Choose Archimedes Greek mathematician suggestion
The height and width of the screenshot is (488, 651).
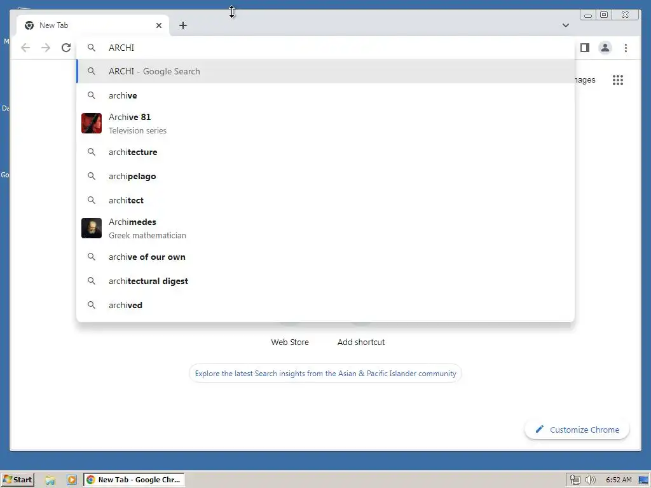tap(325, 228)
